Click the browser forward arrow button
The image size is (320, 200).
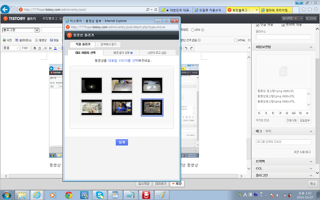pyautogui.click(x=14, y=10)
